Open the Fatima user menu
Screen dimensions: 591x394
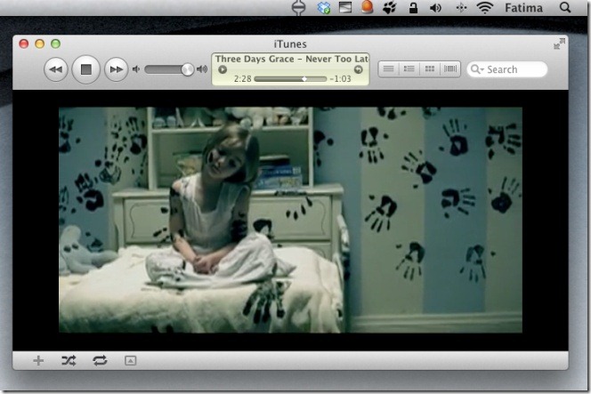[x=523, y=8]
